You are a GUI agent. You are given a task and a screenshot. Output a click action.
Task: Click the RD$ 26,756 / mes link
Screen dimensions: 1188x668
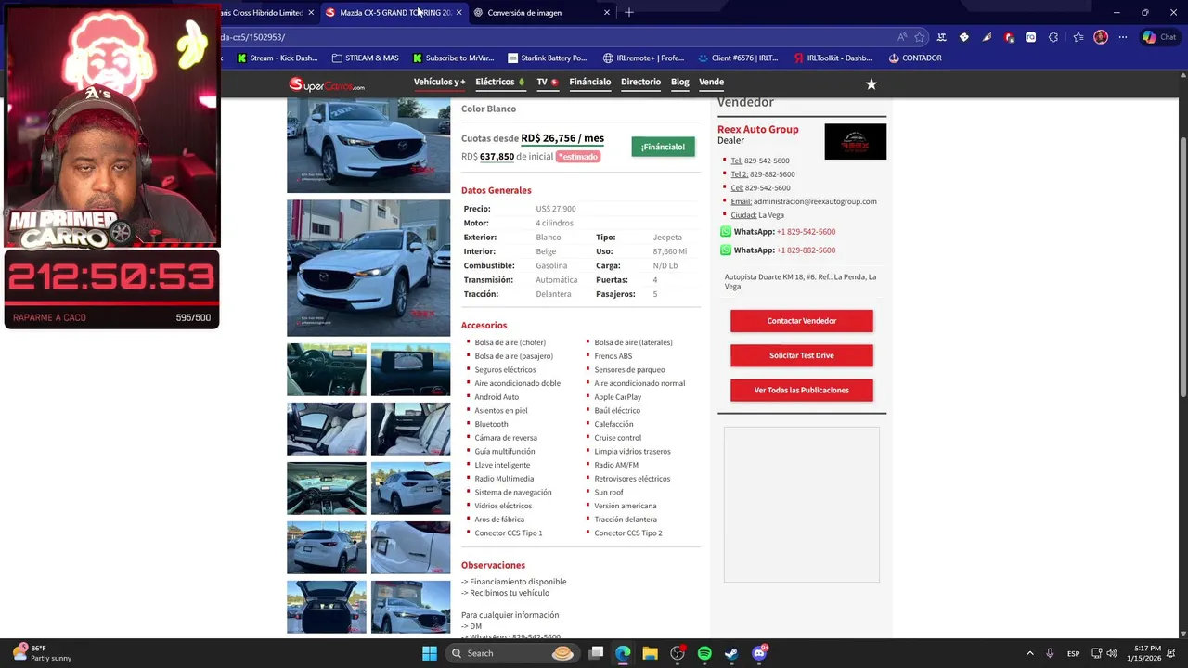tap(562, 138)
